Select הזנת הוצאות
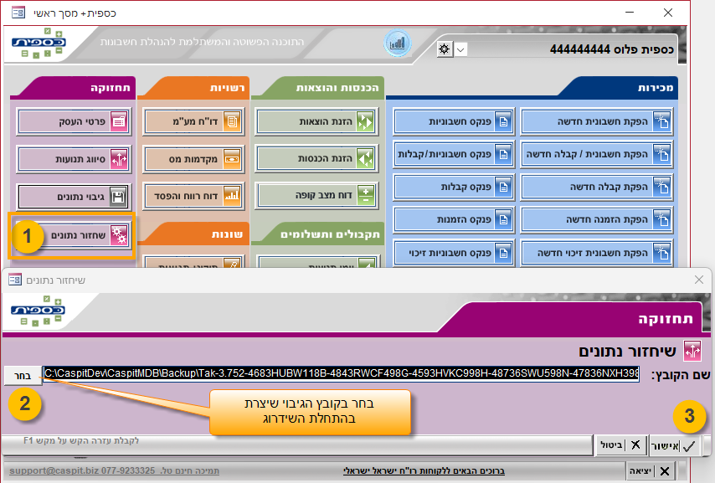715x483 pixels. tap(317, 122)
